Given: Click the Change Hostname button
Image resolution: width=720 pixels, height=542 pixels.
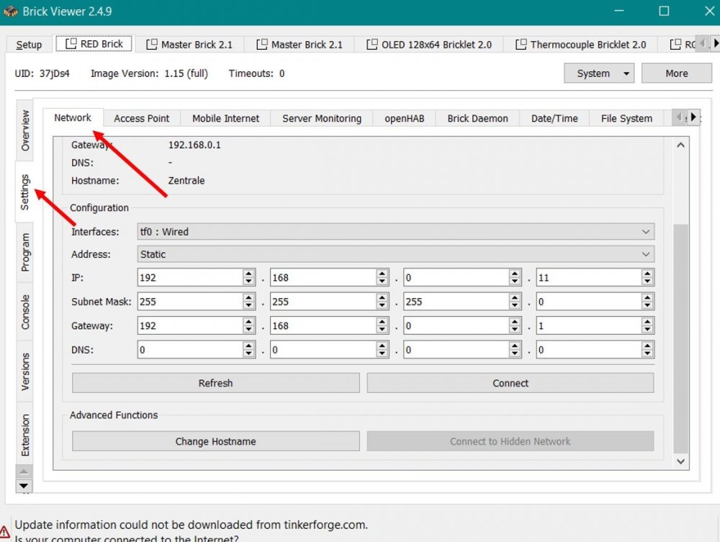Looking at the screenshot, I should click(215, 441).
